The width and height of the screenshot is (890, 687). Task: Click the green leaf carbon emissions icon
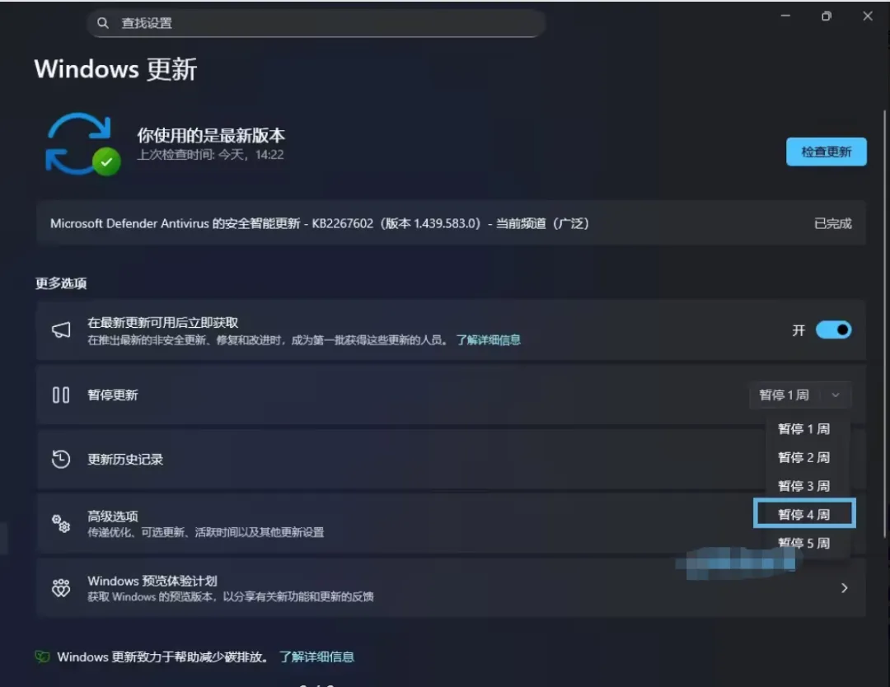pos(43,657)
